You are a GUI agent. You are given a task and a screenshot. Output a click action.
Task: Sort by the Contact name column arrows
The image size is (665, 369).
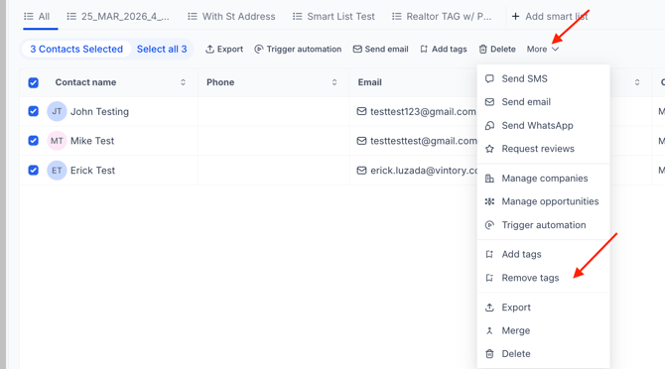(x=183, y=82)
